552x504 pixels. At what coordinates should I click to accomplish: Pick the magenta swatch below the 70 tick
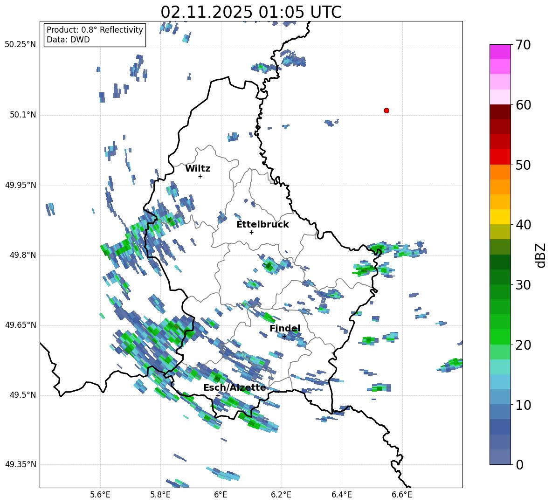[x=500, y=52]
